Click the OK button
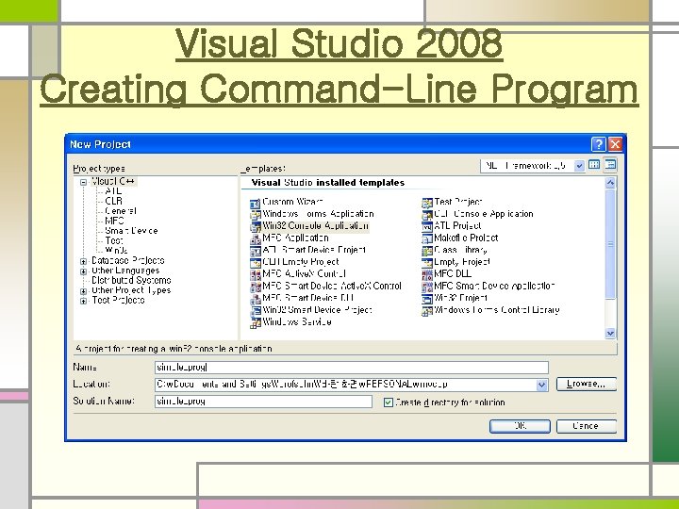 520,426
